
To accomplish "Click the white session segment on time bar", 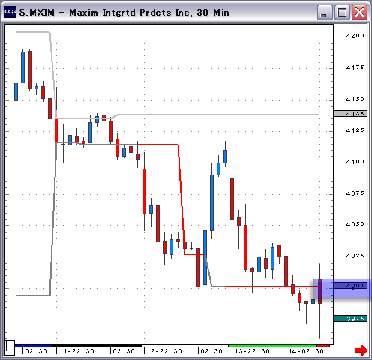I will click(185, 346).
